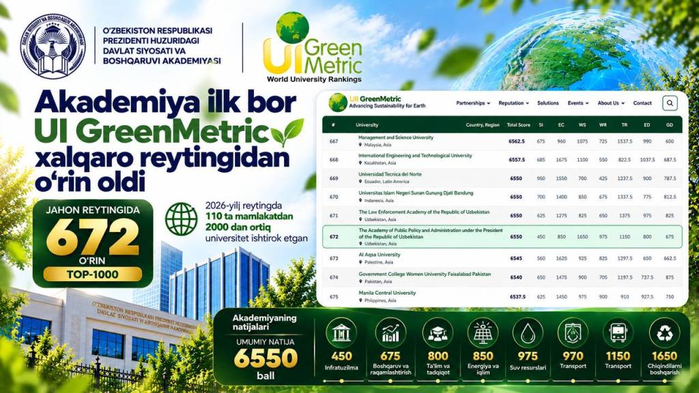Click the gold TOP-1000 badge
The image size is (699, 393).
pyautogui.click(x=93, y=274)
